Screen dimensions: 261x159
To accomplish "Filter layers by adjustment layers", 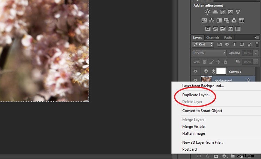I will tap(227, 44).
